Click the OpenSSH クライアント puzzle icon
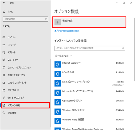This screenshot has height=130, width=135. click(x=58, y=102)
